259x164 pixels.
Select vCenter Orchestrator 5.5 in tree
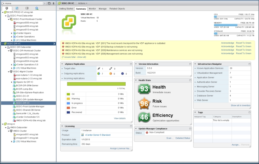point(28,117)
